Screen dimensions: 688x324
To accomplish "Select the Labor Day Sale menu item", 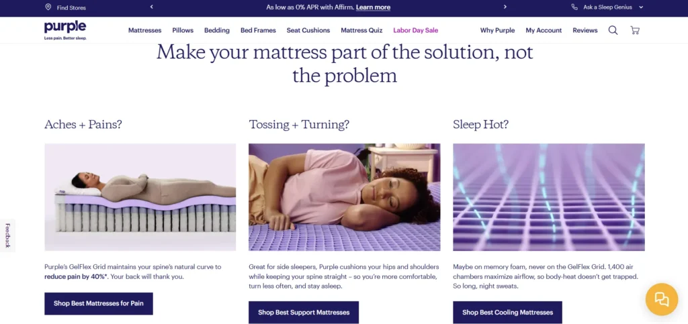I will coord(415,30).
